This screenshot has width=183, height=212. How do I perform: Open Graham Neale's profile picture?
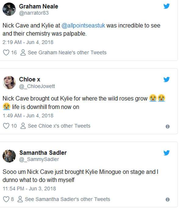coord(9,9)
